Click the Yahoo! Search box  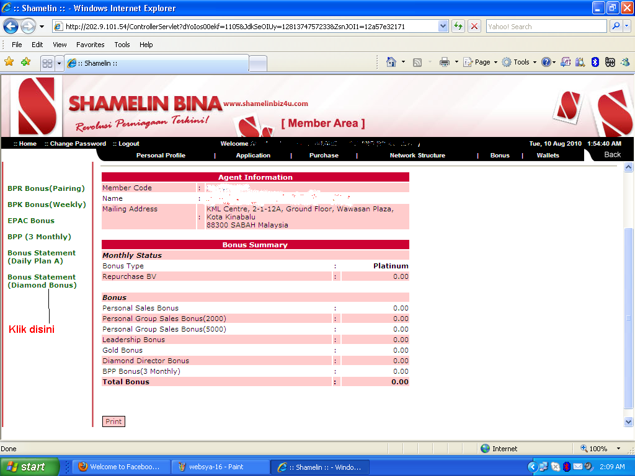click(546, 27)
